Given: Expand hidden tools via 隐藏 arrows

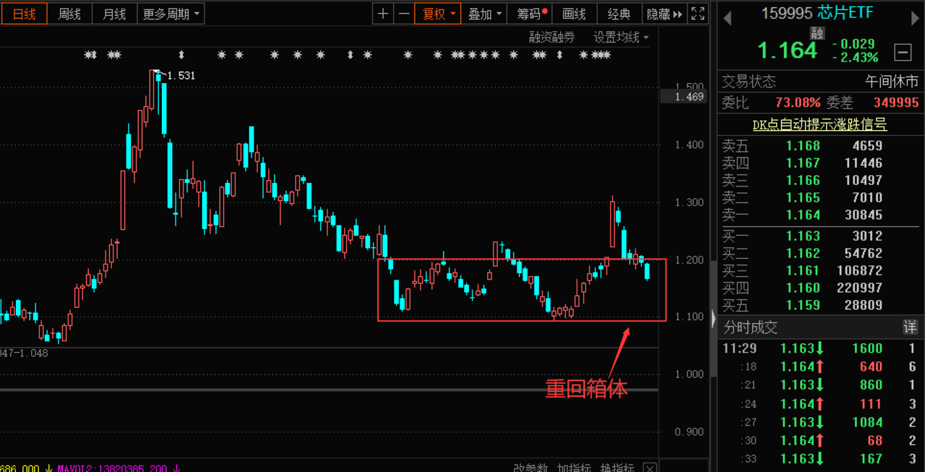Looking at the screenshot, I should [664, 14].
